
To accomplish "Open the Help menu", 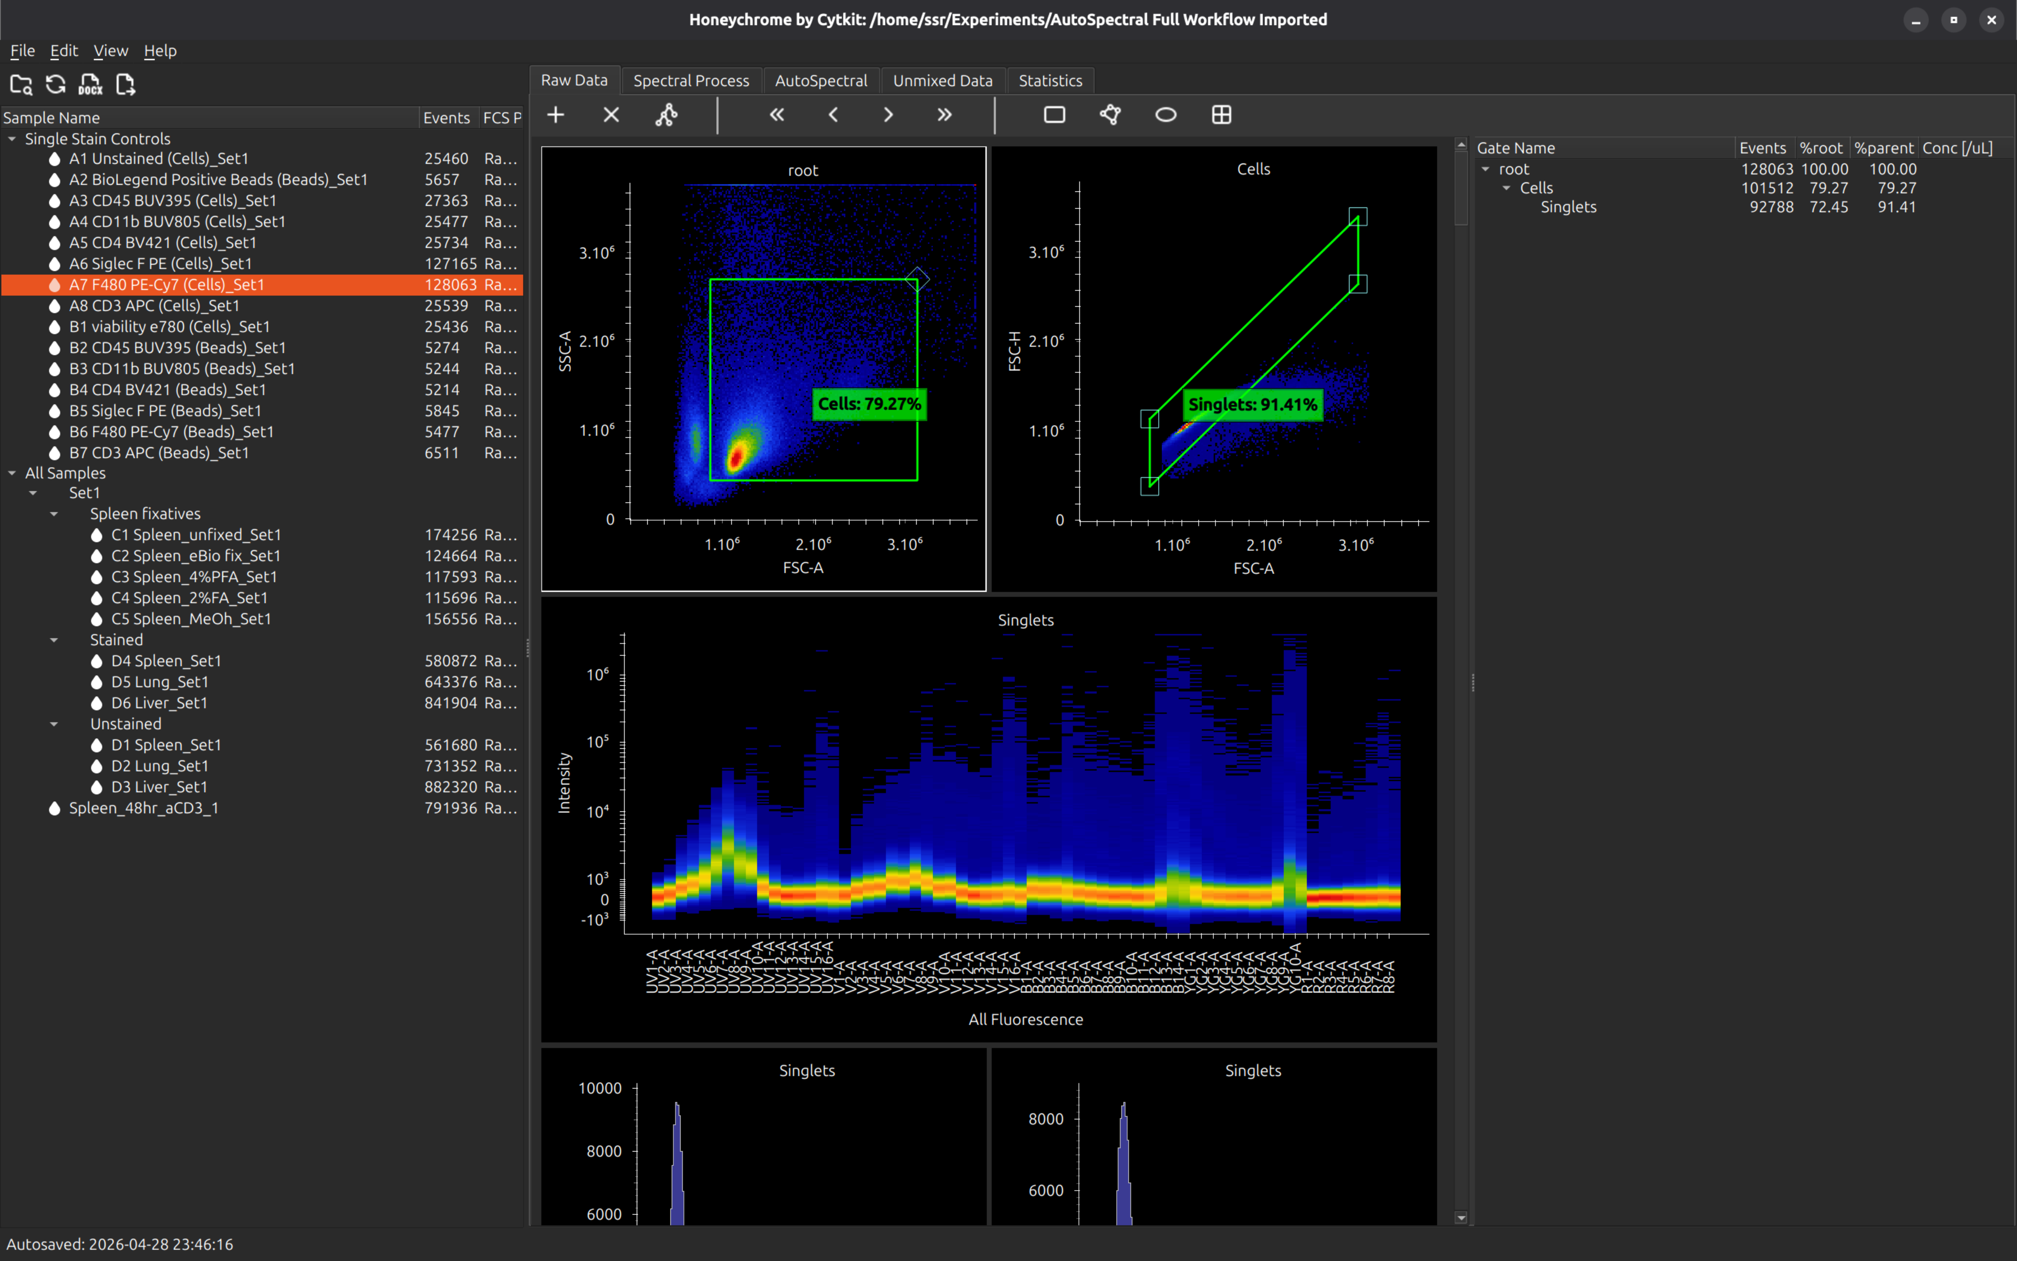I will tap(160, 51).
